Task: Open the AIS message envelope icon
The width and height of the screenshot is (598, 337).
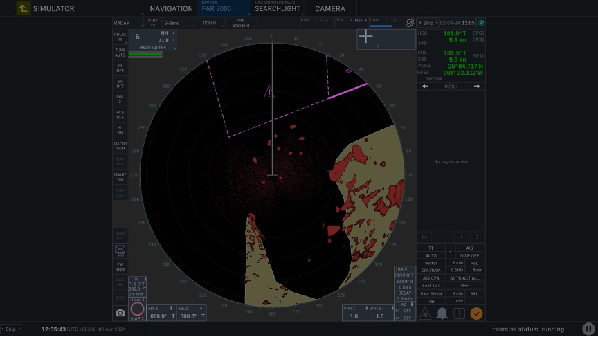Action: coord(120,249)
